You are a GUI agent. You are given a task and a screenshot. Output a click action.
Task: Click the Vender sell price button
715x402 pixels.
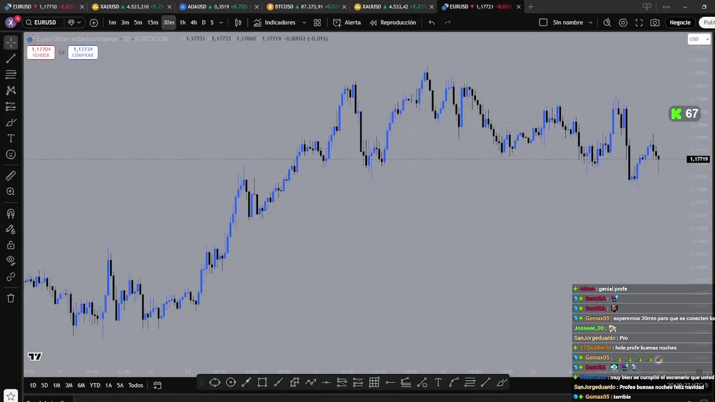(x=41, y=52)
